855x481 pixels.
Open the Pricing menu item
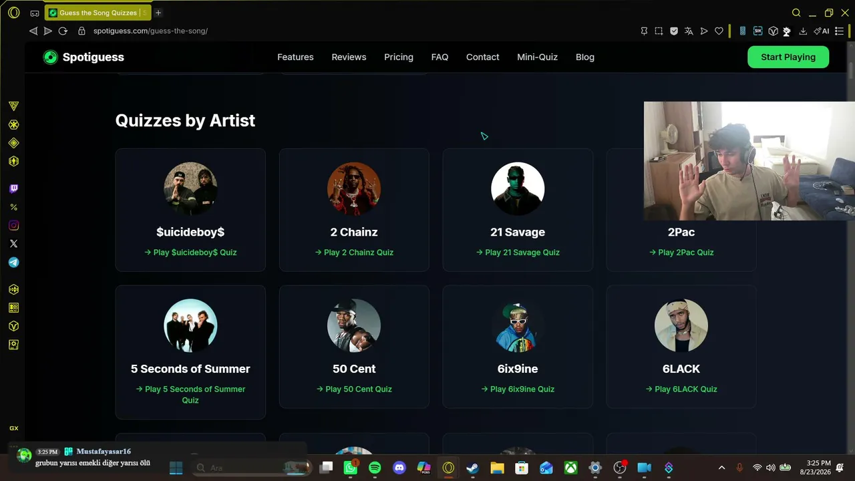[399, 57]
